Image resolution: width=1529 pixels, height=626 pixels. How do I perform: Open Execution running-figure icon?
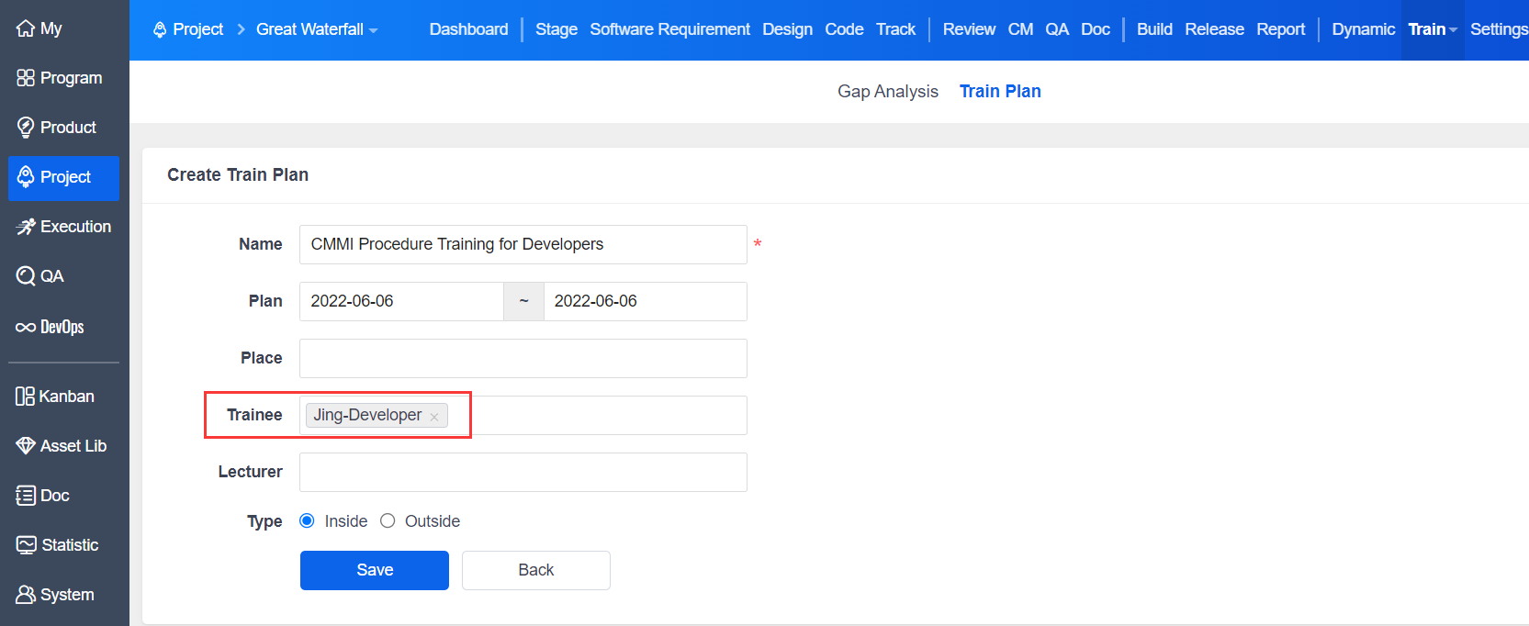(x=26, y=227)
